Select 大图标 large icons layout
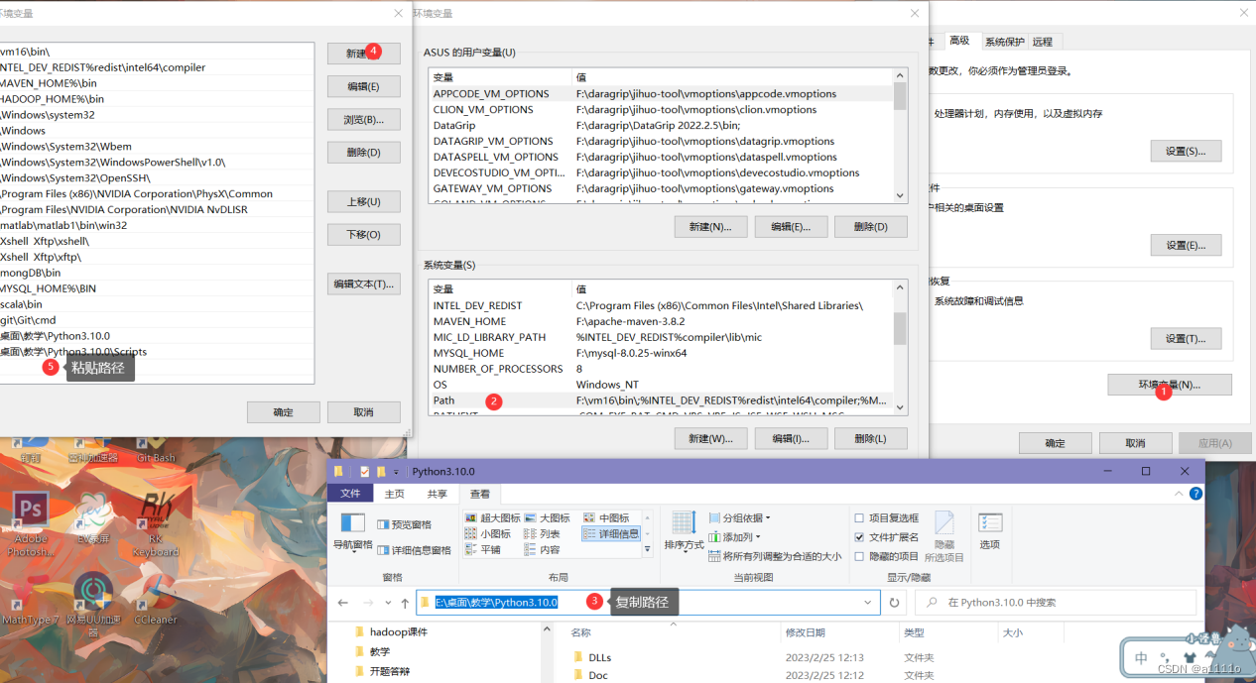The height and width of the screenshot is (683, 1256). (x=548, y=517)
